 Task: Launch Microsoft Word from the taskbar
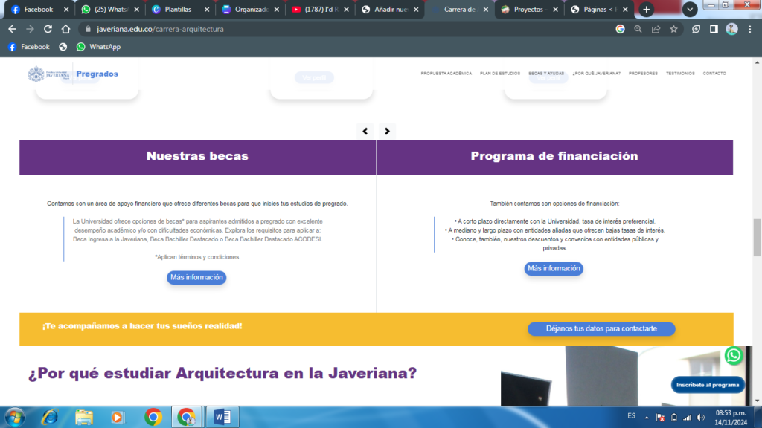click(222, 416)
